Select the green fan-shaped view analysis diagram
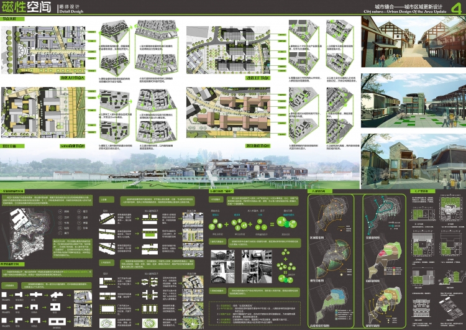 point(331,258)
